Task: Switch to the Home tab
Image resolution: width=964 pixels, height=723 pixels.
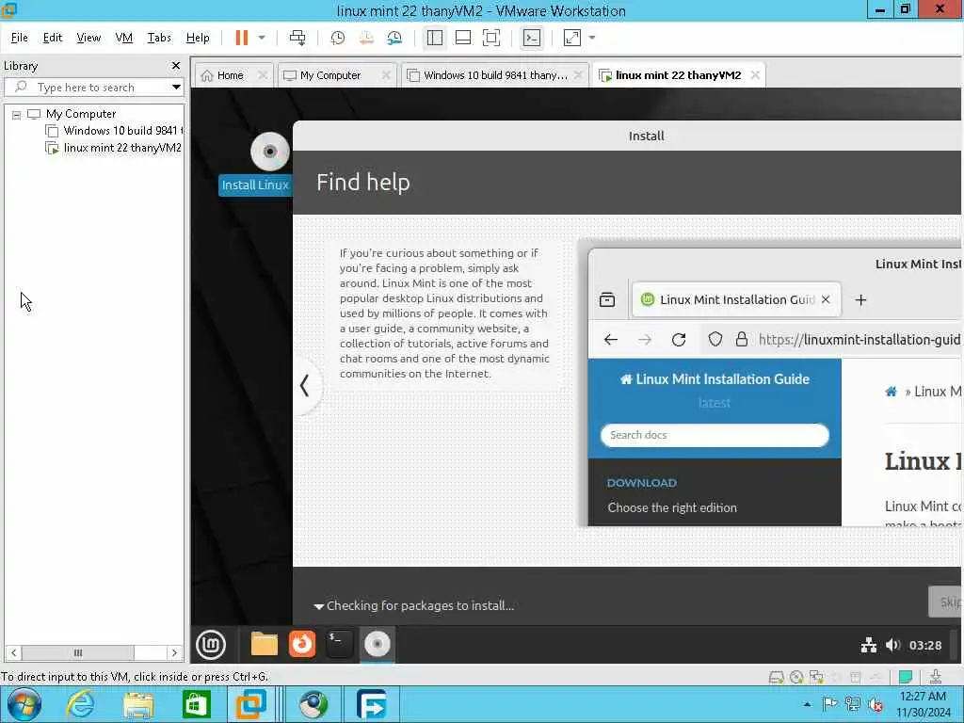Action: (230, 75)
